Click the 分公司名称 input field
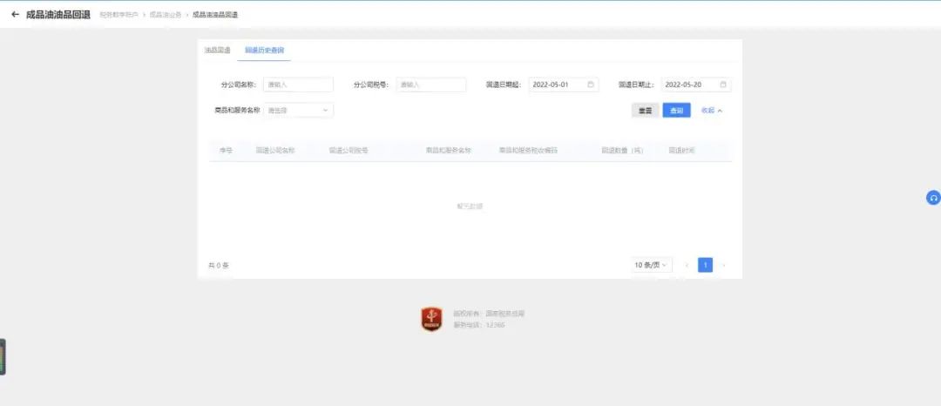The height and width of the screenshot is (406, 941). [x=298, y=85]
